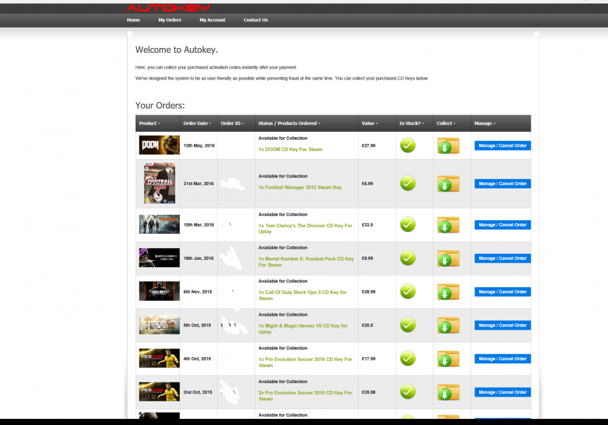
Task: Open 1x Pro Evolution Soccer 2016 link
Action: pyautogui.click(x=305, y=362)
